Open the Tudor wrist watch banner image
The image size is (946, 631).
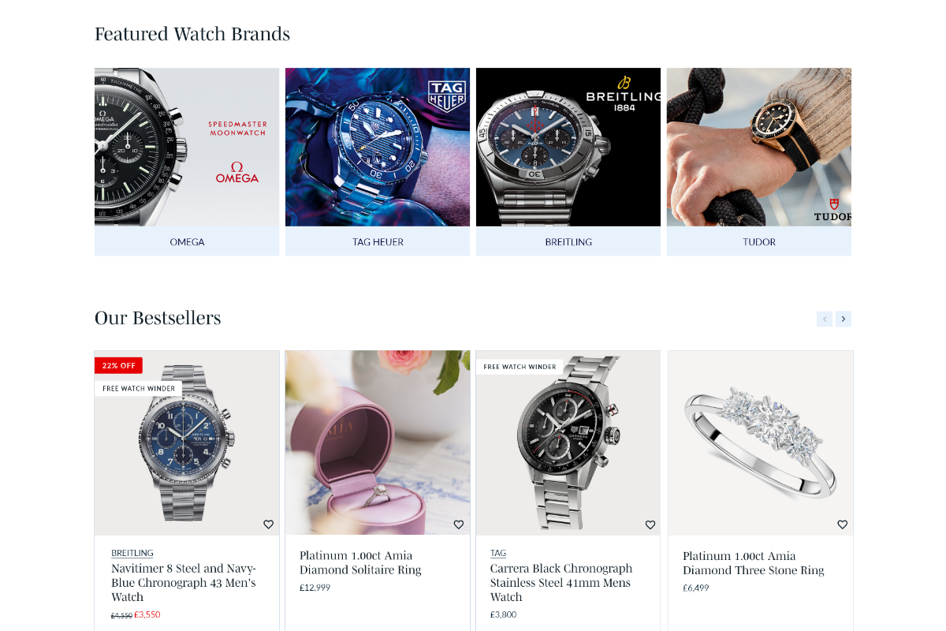tap(759, 147)
